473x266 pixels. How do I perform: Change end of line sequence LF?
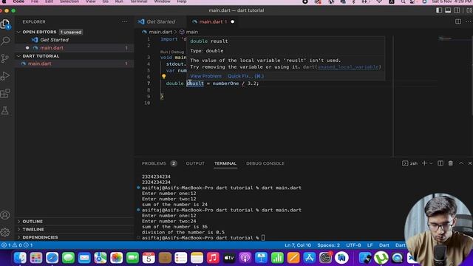click(370, 245)
